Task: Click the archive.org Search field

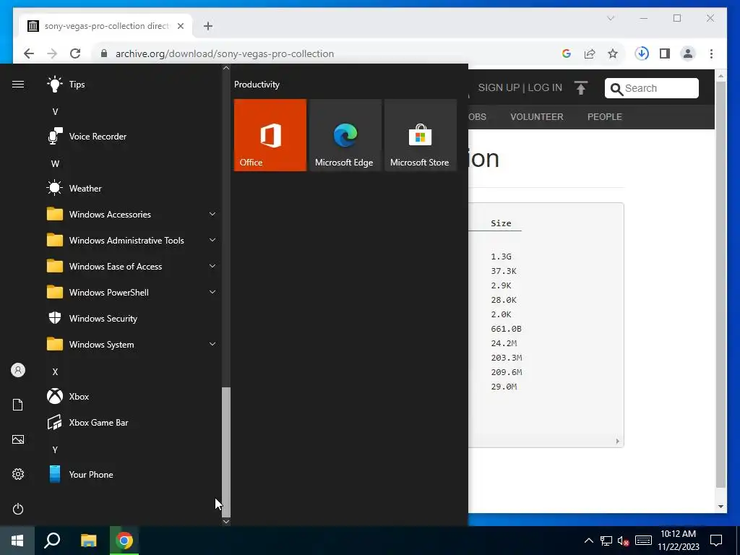Action: tap(652, 88)
